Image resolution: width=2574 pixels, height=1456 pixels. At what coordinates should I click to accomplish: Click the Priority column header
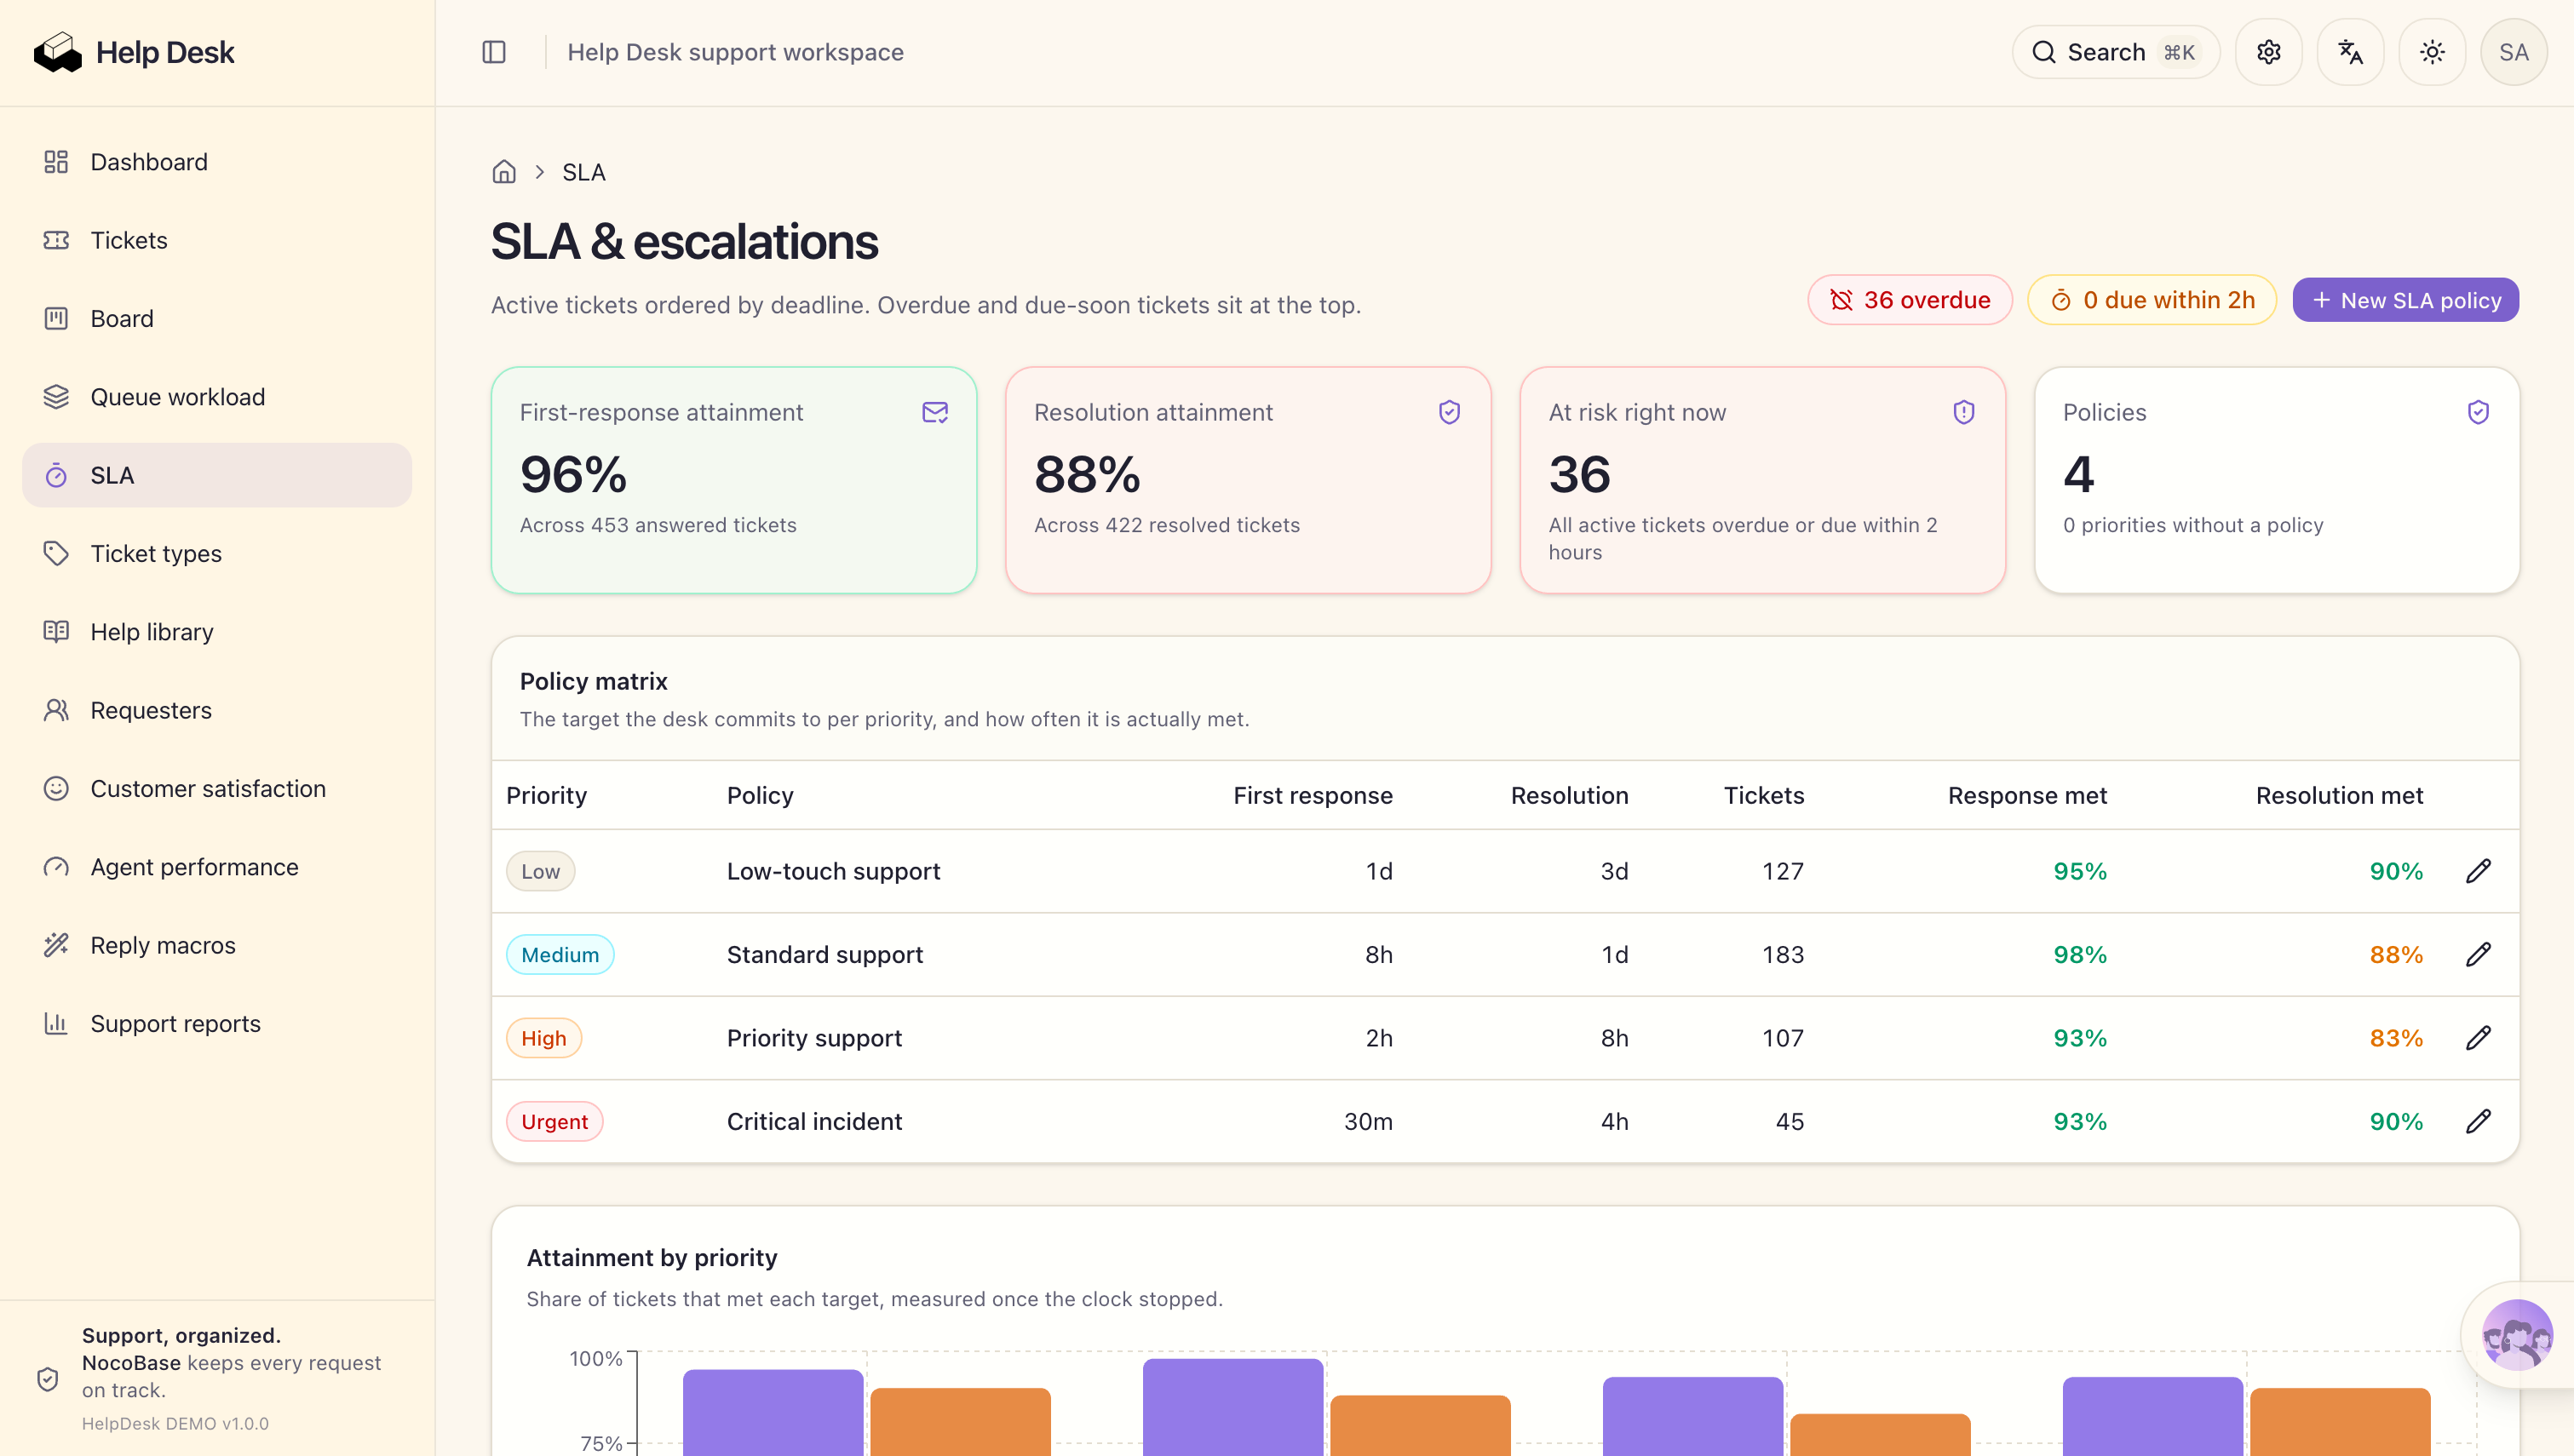[x=546, y=795]
